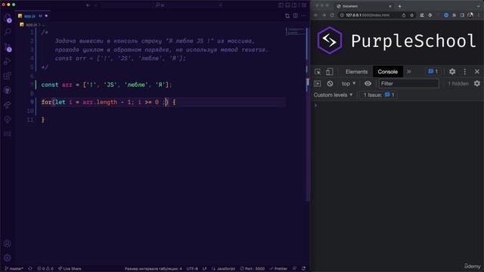
Task: Open errors and warnings count in status bar
Action: (x=45, y=269)
